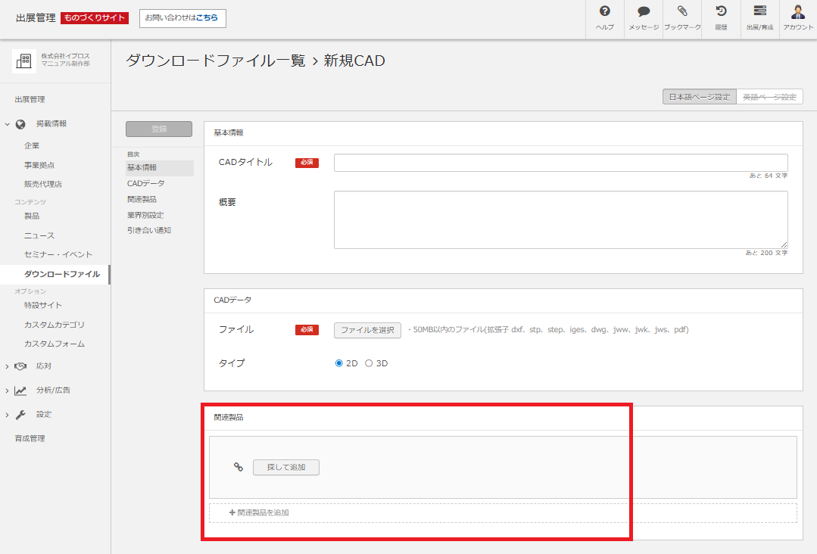Click the chain link icon in 関連製品 section
Viewport: 817px width, 554px height.
coord(238,468)
